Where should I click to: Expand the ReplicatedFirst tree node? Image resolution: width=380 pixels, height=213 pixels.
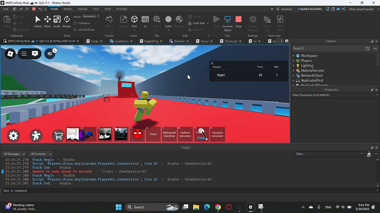(x=294, y=80)
